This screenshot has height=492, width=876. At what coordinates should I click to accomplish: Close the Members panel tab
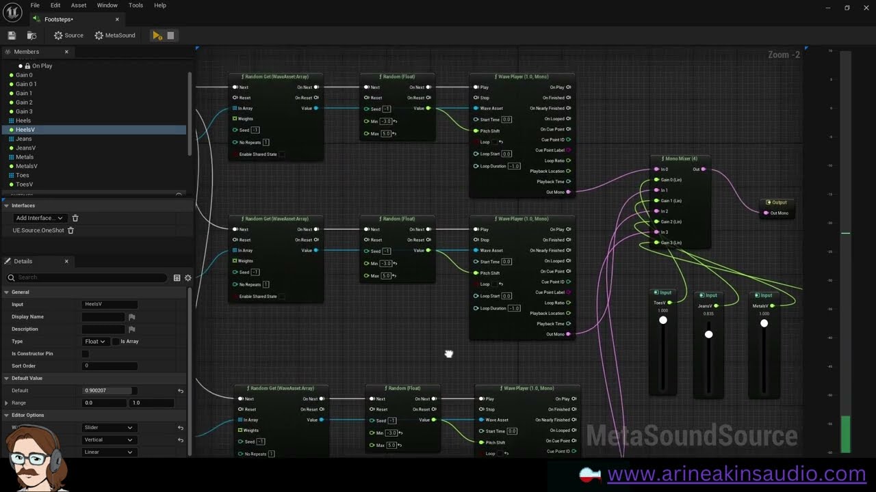(x=66, y=52)
